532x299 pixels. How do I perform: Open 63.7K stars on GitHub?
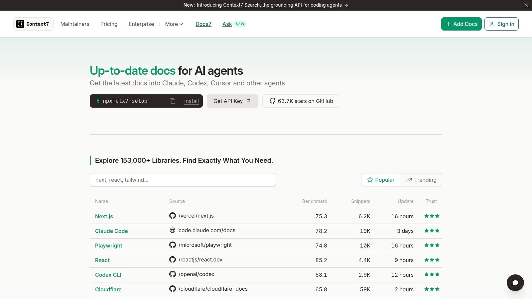pos(301,101)
